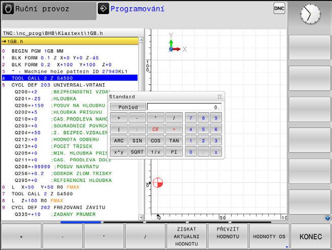The width and height of the screenshot is (332, 250).
Task: Close the Standard calculator window
Action: pos(220,97)
